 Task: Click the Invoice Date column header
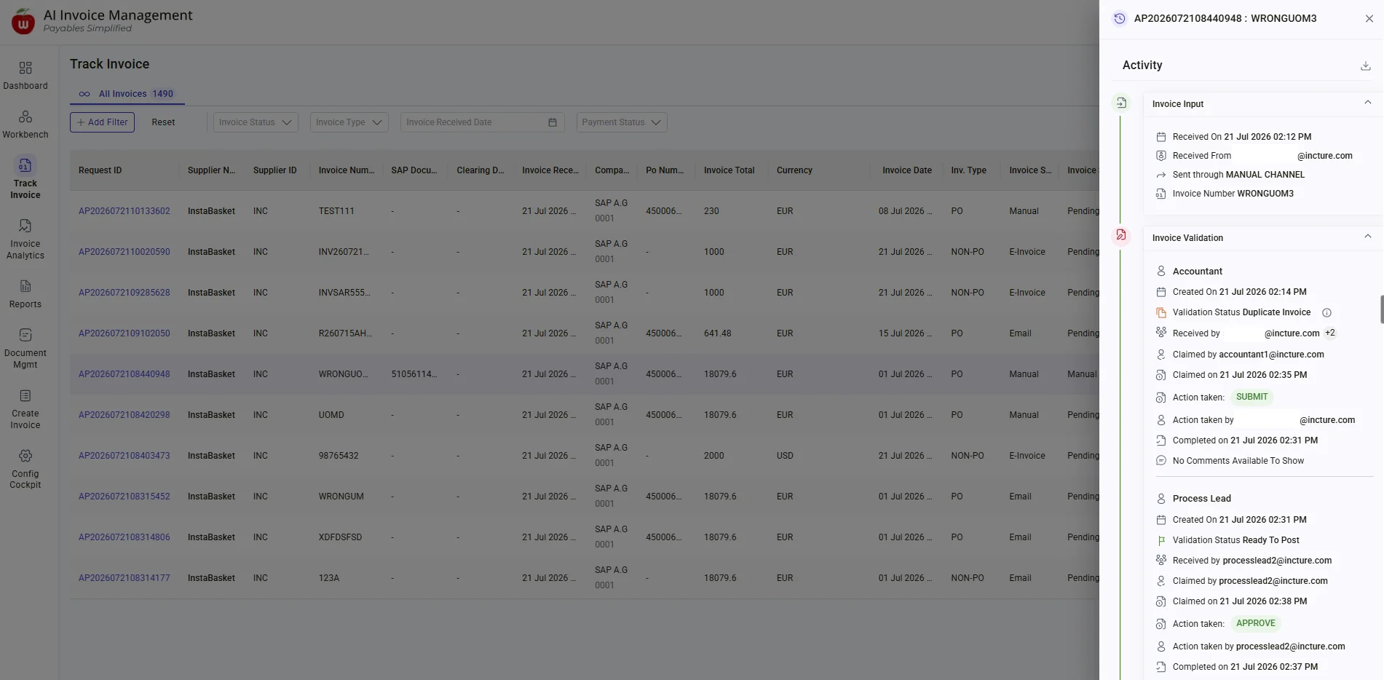pyautogui.click(x=907, y=170)
